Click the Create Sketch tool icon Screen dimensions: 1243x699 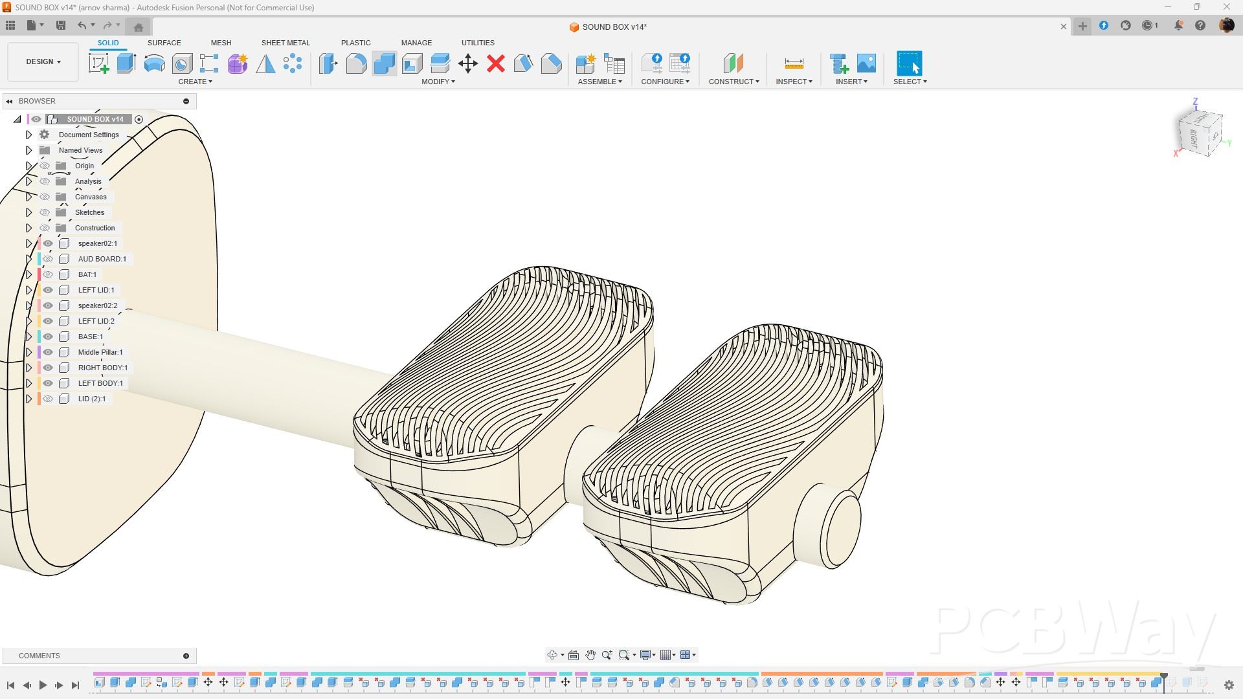point(98,63)
